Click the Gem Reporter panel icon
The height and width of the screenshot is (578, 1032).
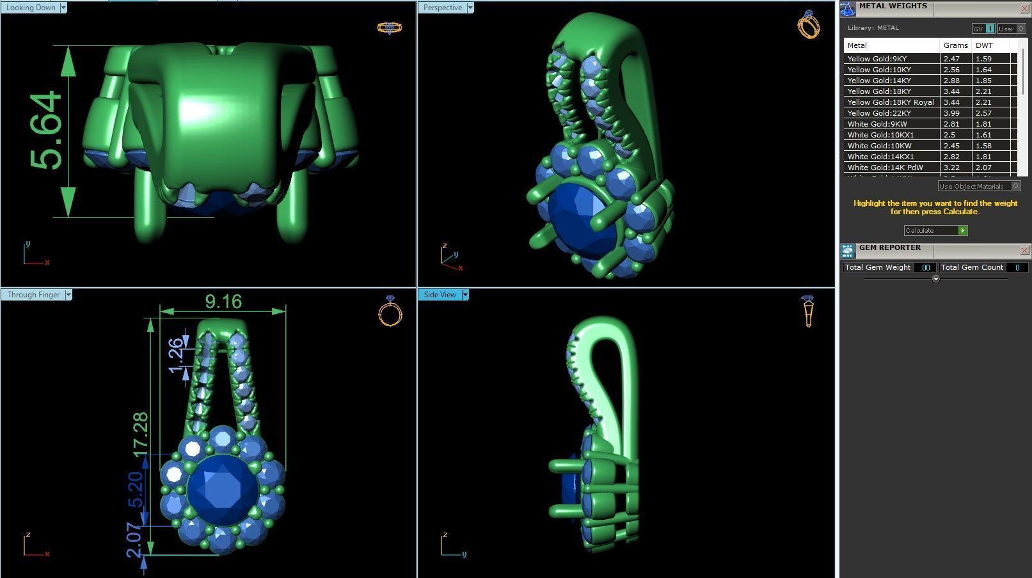click(848, 251)
